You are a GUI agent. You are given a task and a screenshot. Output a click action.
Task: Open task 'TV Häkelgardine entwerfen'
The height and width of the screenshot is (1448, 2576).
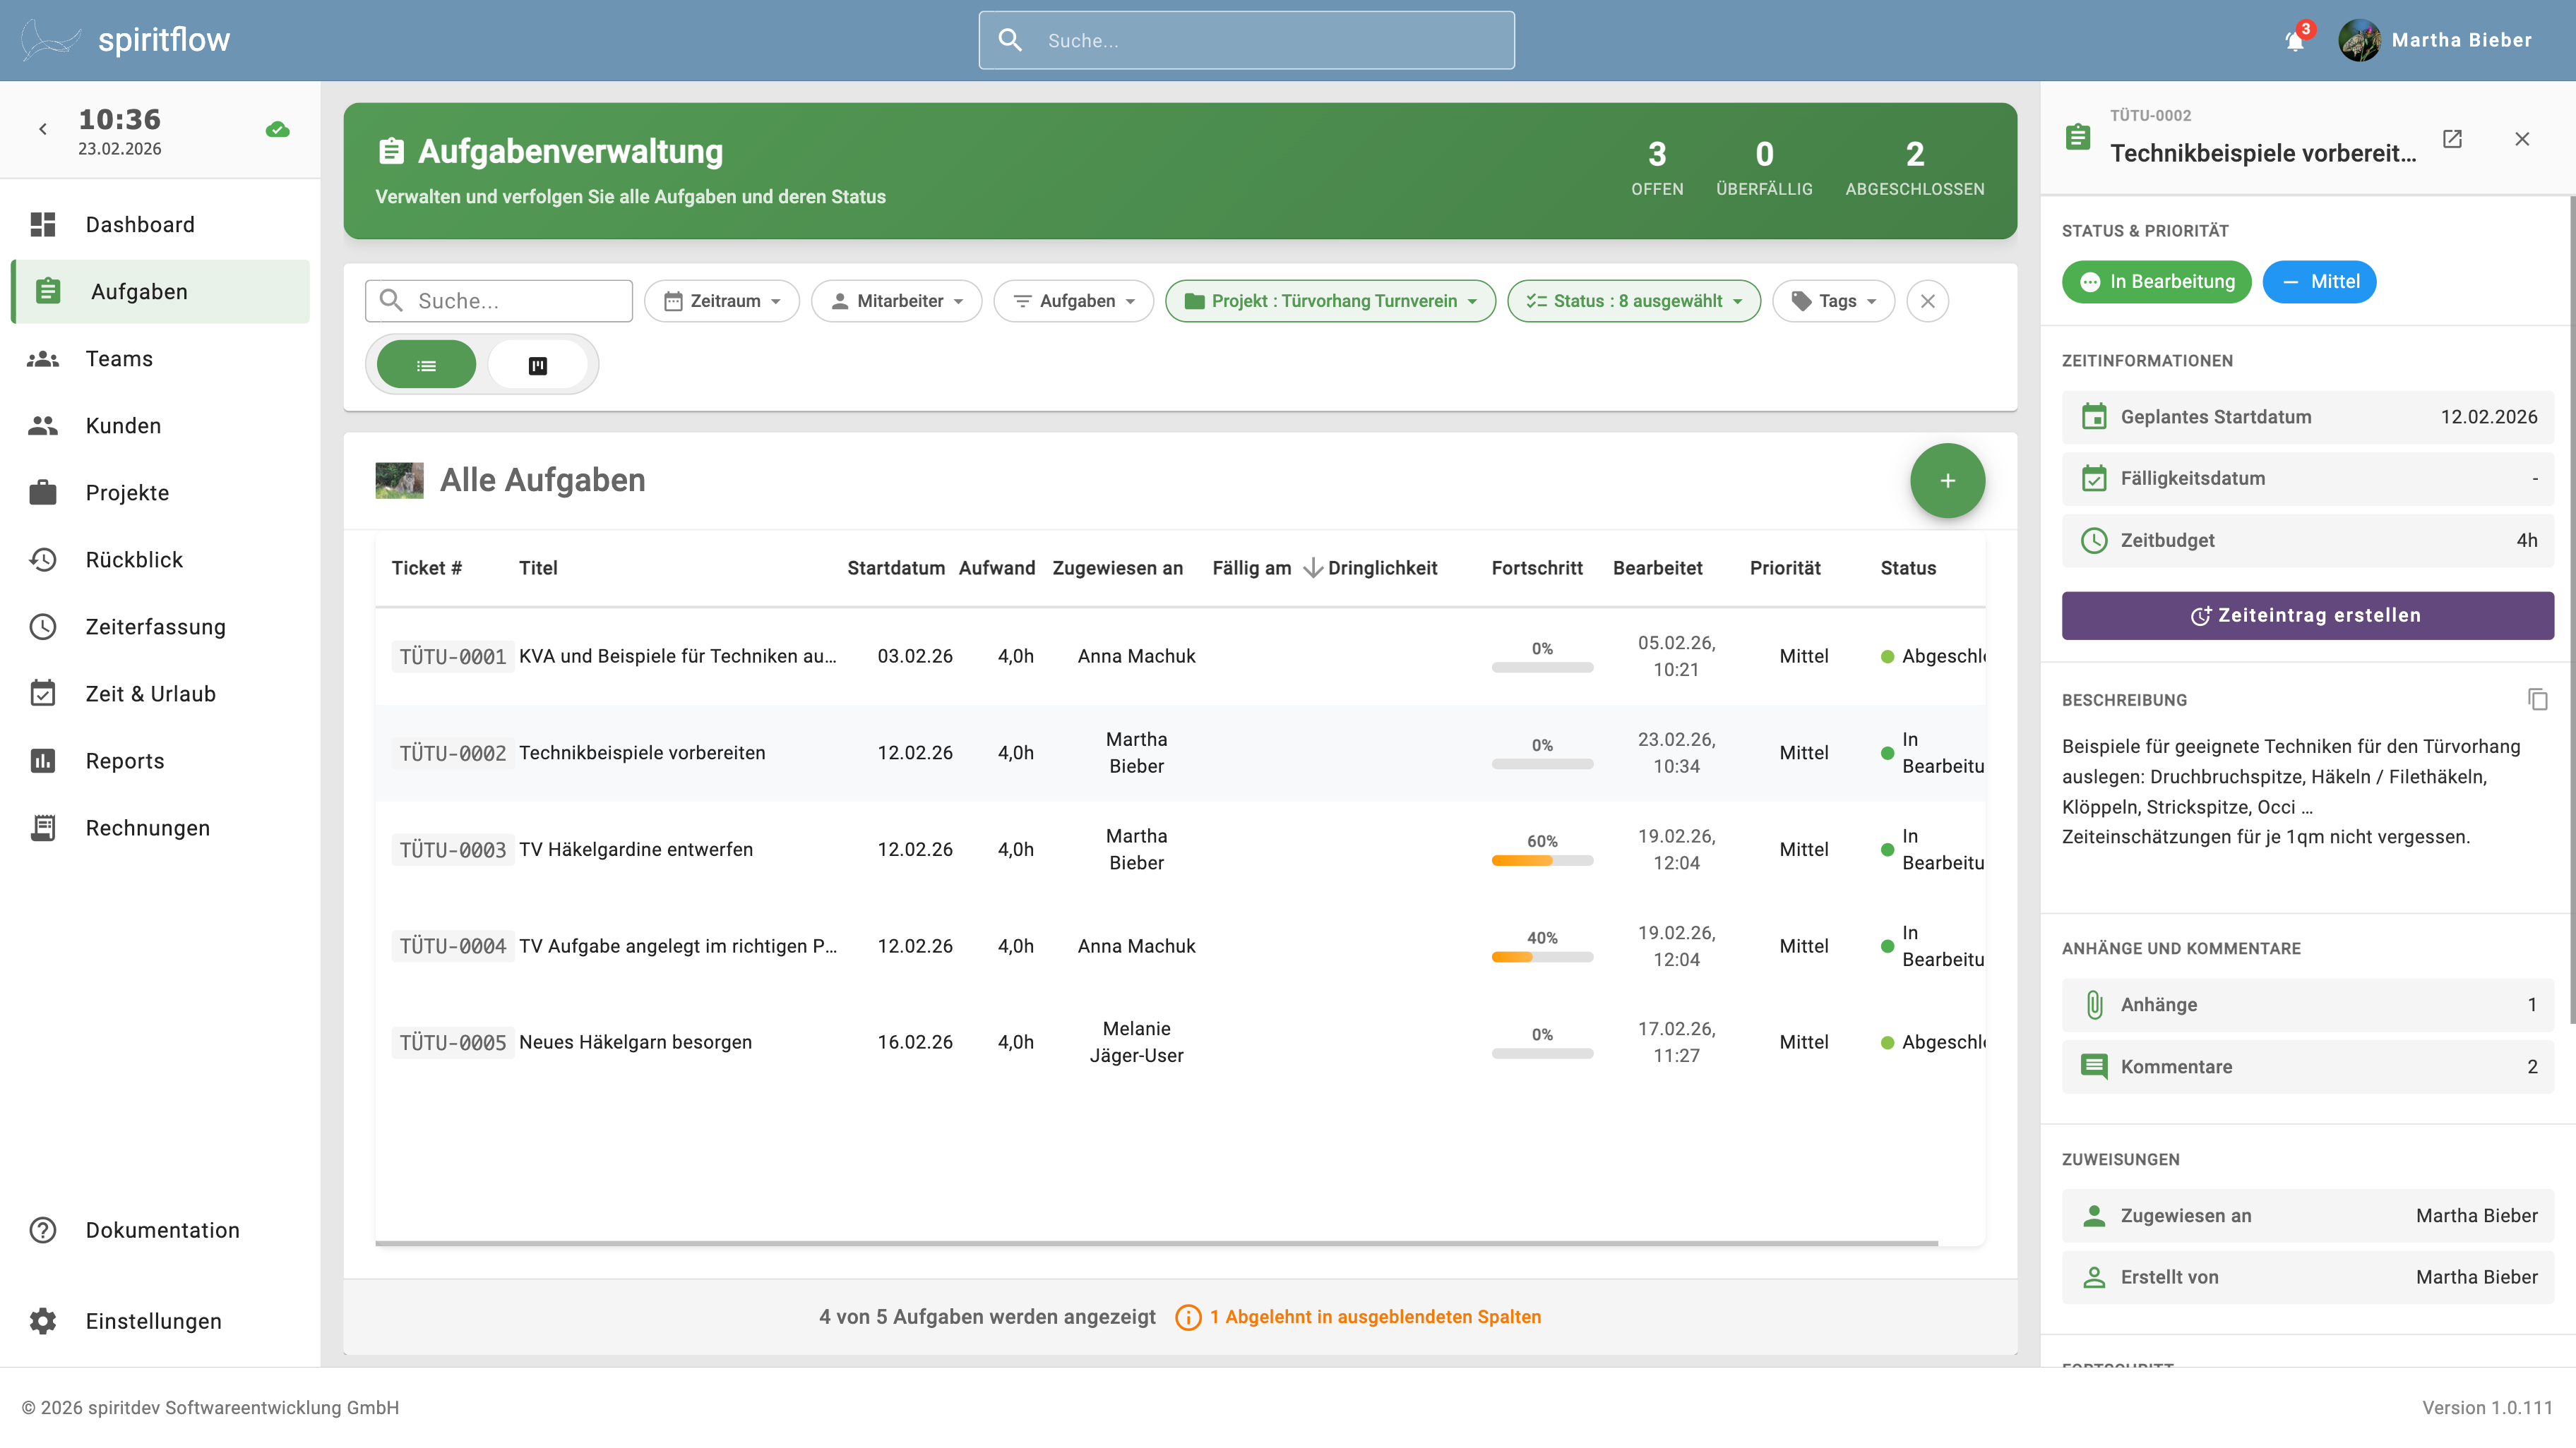[x=636, y=850]
